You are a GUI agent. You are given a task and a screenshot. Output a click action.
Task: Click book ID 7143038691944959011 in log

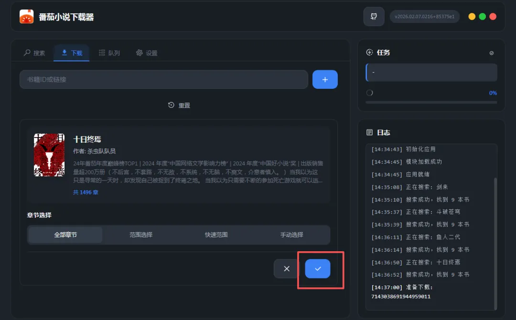[x=401, y=296]
